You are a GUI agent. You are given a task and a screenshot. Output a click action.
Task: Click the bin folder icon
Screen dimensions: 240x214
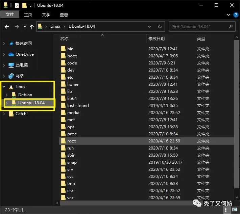(x=63, y=49)
